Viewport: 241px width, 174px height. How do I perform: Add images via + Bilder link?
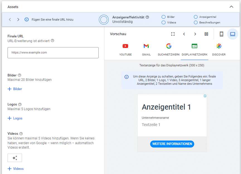point(15,89)
